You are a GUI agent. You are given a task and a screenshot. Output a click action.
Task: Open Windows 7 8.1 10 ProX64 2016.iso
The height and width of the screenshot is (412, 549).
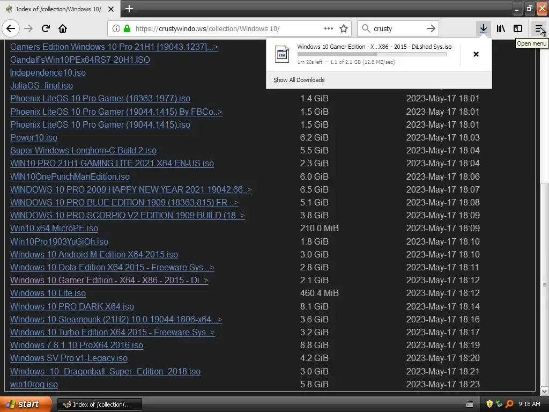[77, 345]
